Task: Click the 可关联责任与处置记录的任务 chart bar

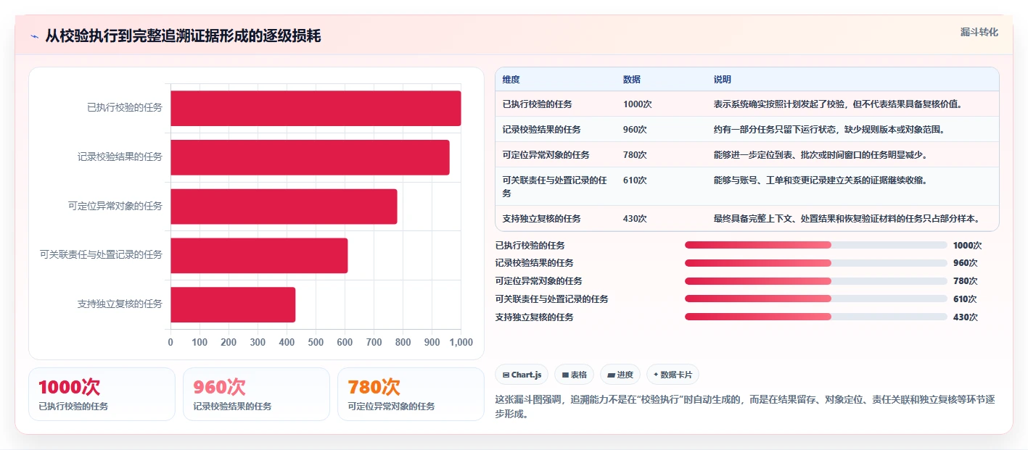Action: [x=259, y=256]
